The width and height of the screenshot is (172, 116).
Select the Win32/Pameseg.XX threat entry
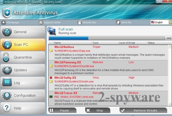(108, 68)
